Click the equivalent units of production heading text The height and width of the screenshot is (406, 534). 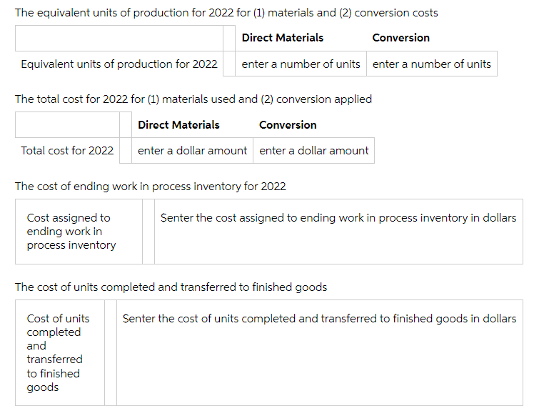coord(226,13)
